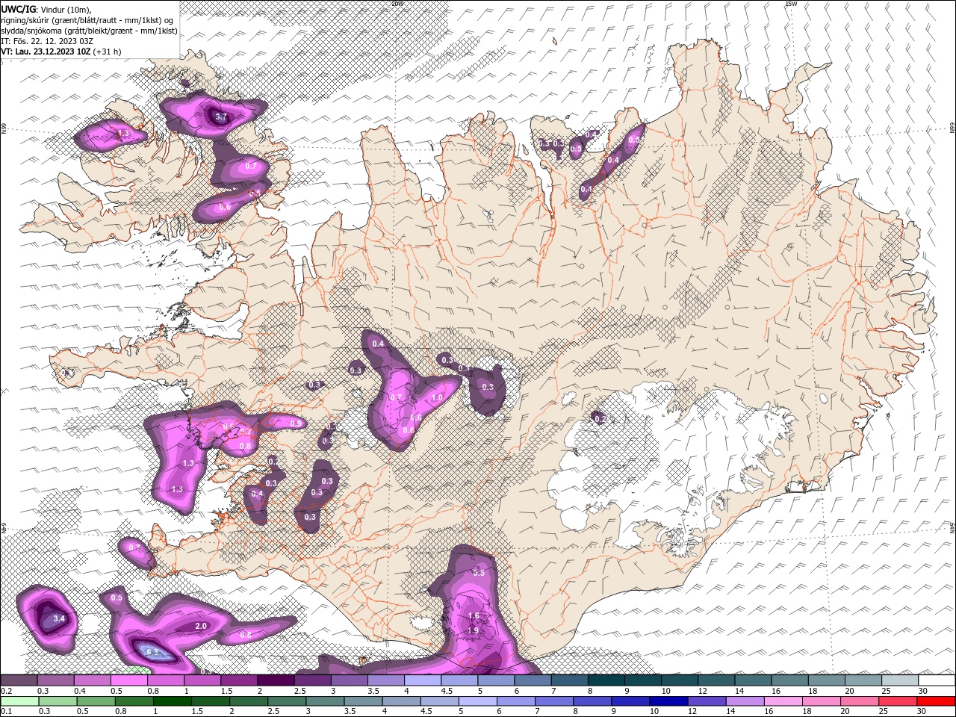Click the initial time 'IT: Fös. 22. 12. 2023 03Z'
The height and width of the screenshot is (717, 956).
47,41
